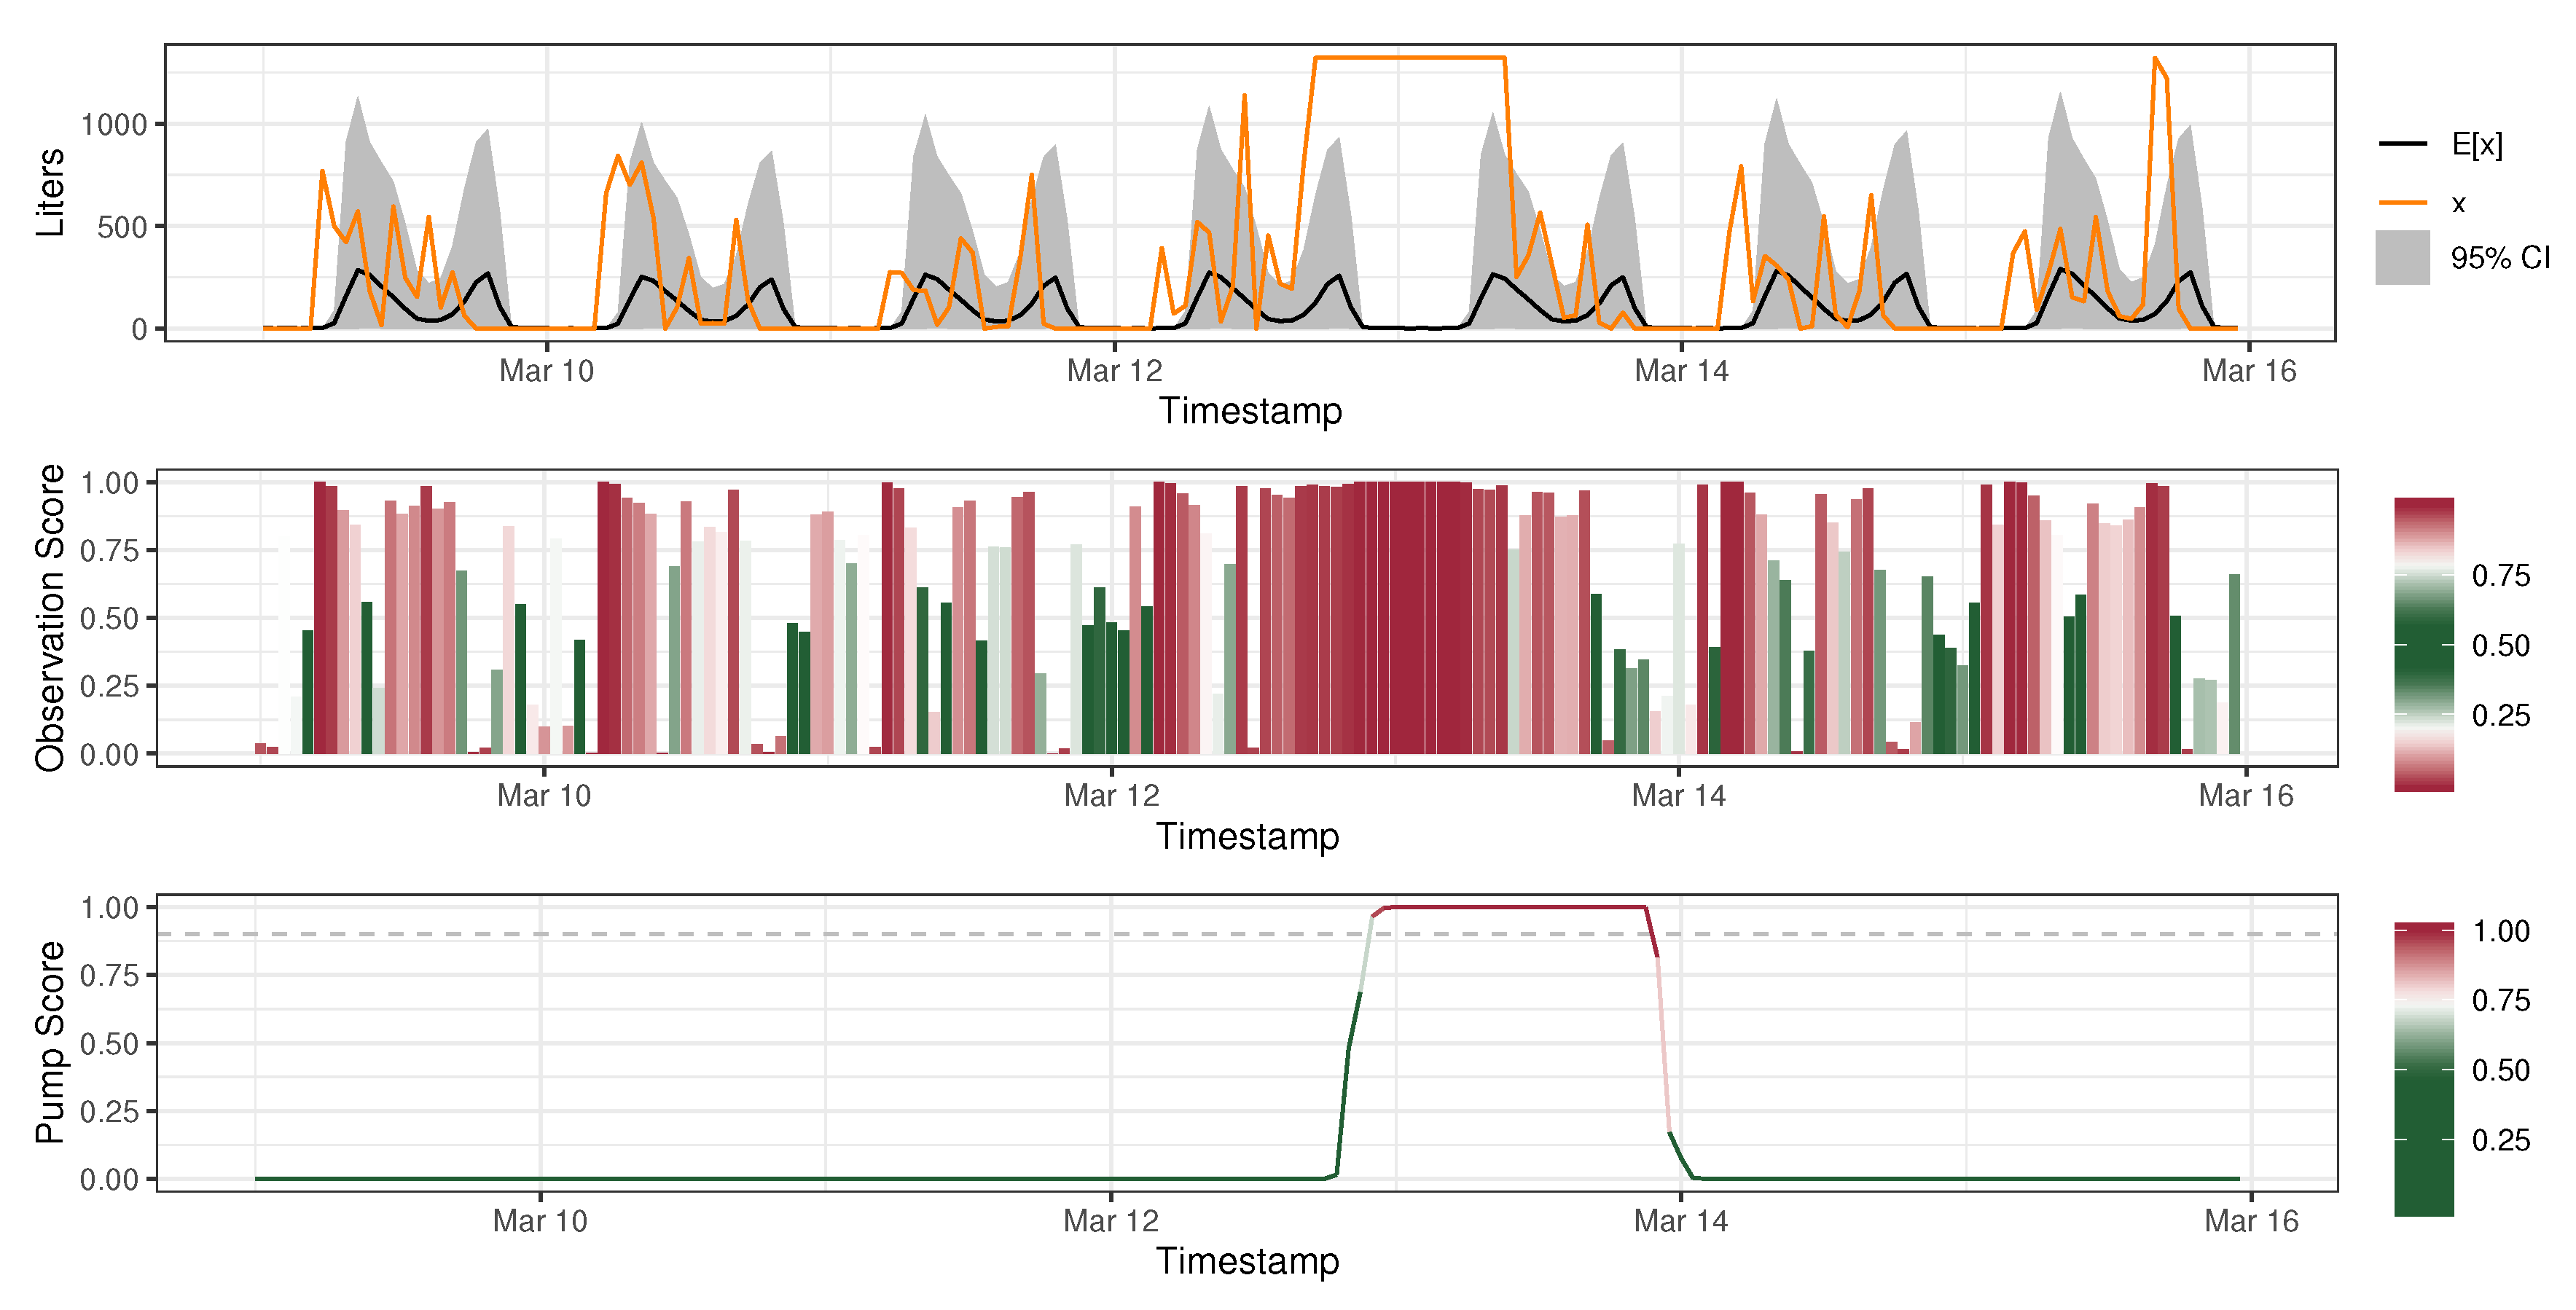Click Mar 14 label on middle chart
The height and width of the screenshot is (1310, 2576).
pyautogui.click(x=1678, y=796)
